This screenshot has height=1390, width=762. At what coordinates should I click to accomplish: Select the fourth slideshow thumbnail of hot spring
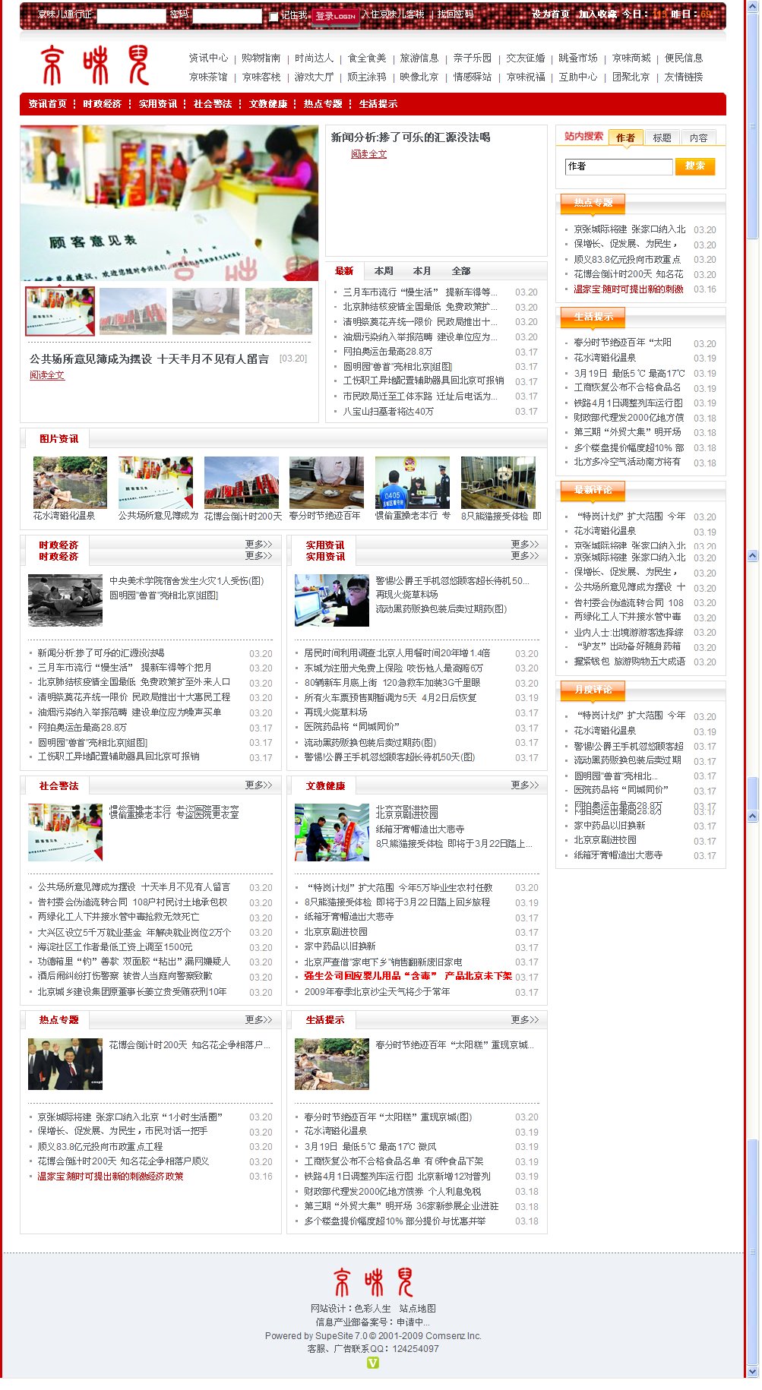click(x=279, y=311)
